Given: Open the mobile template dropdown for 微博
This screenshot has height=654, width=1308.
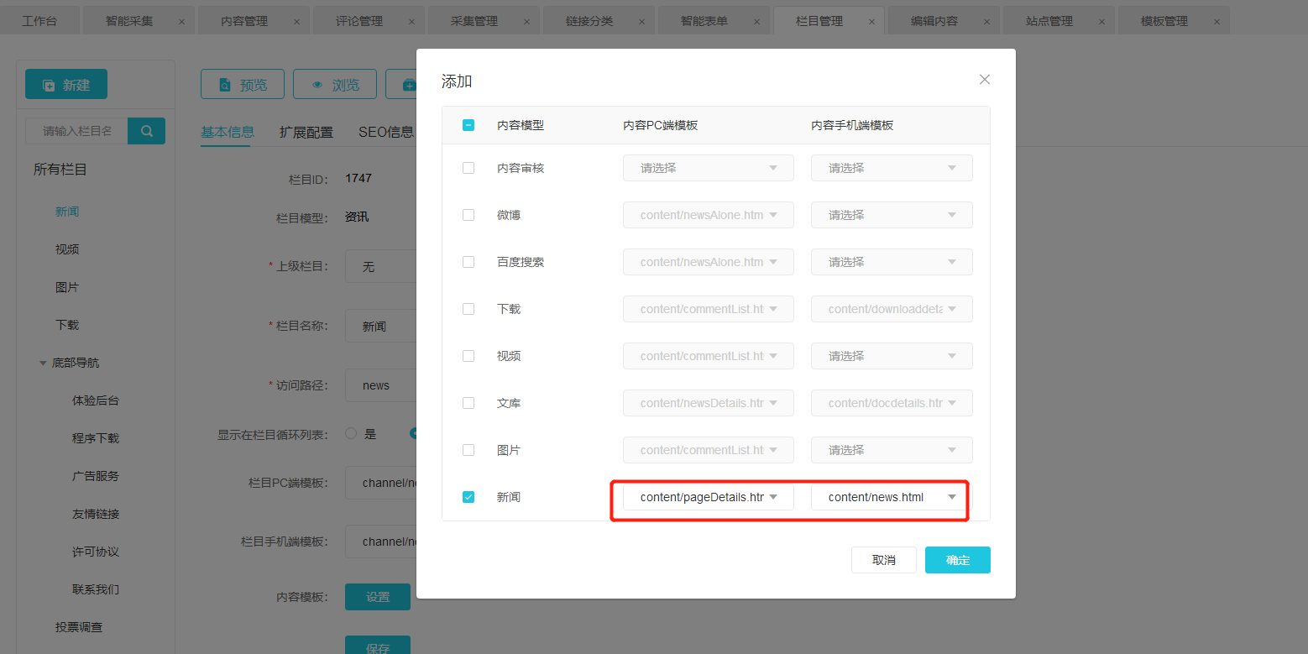Looking at the screenshot, I should point(892,215).
